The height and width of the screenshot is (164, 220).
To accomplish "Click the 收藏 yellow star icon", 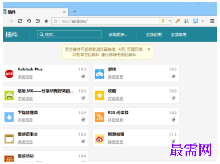I will pyautogui.click(x=99, y=95).
